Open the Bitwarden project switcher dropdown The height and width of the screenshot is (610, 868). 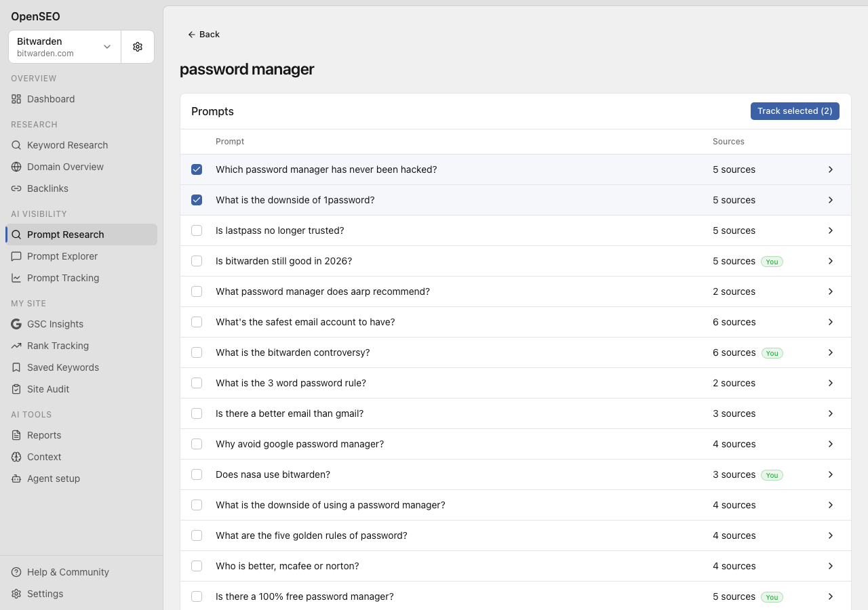65,47
